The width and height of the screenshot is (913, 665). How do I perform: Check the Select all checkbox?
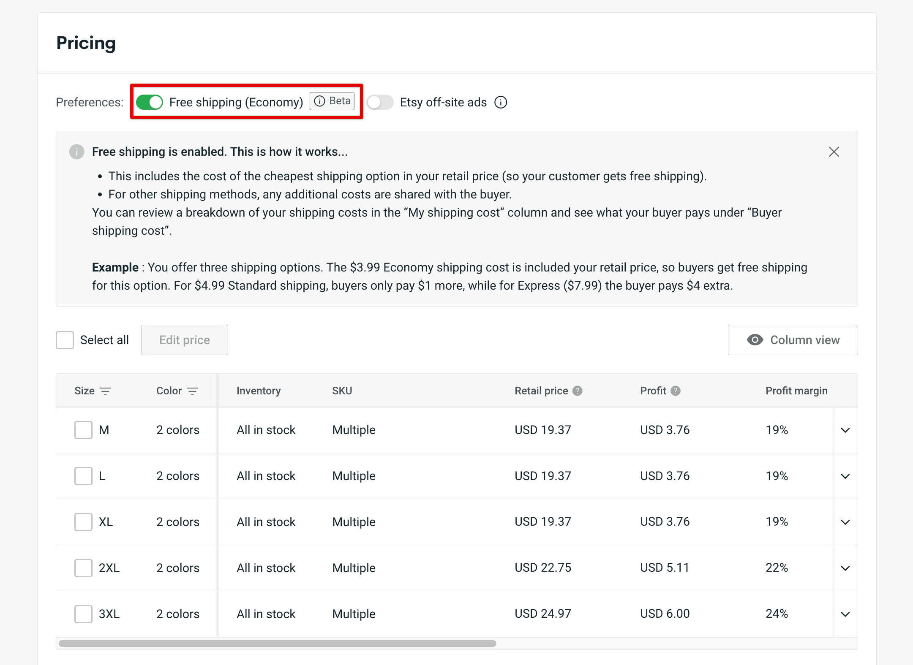tap(65, 340)
